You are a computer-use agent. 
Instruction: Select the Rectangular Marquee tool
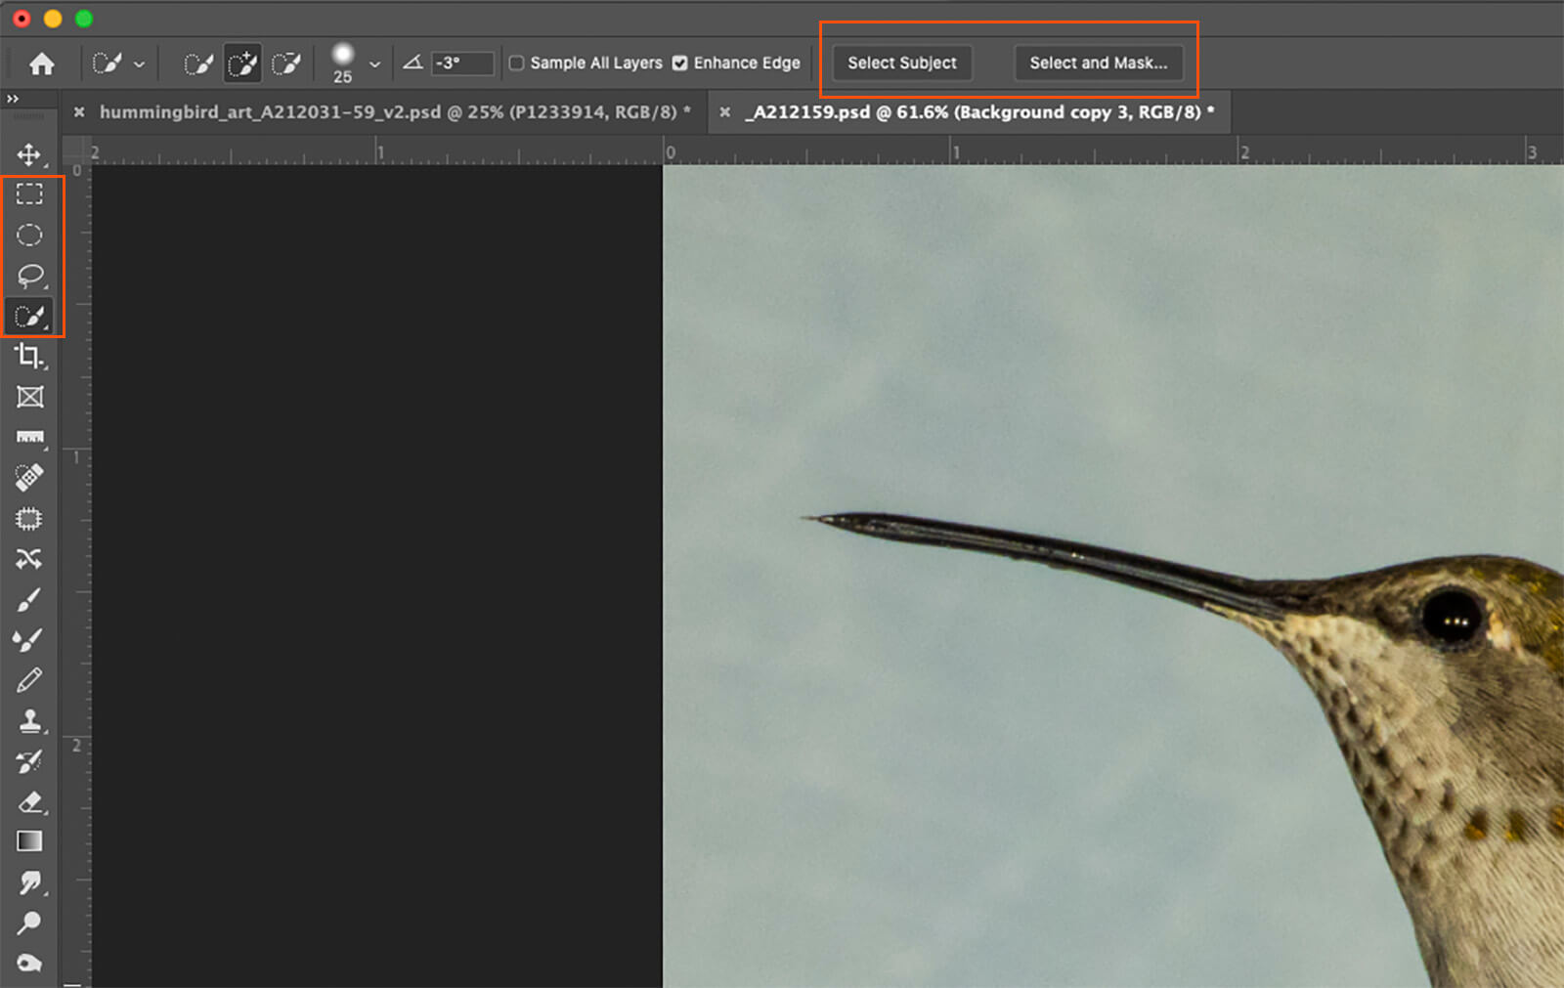pos(29,194)
